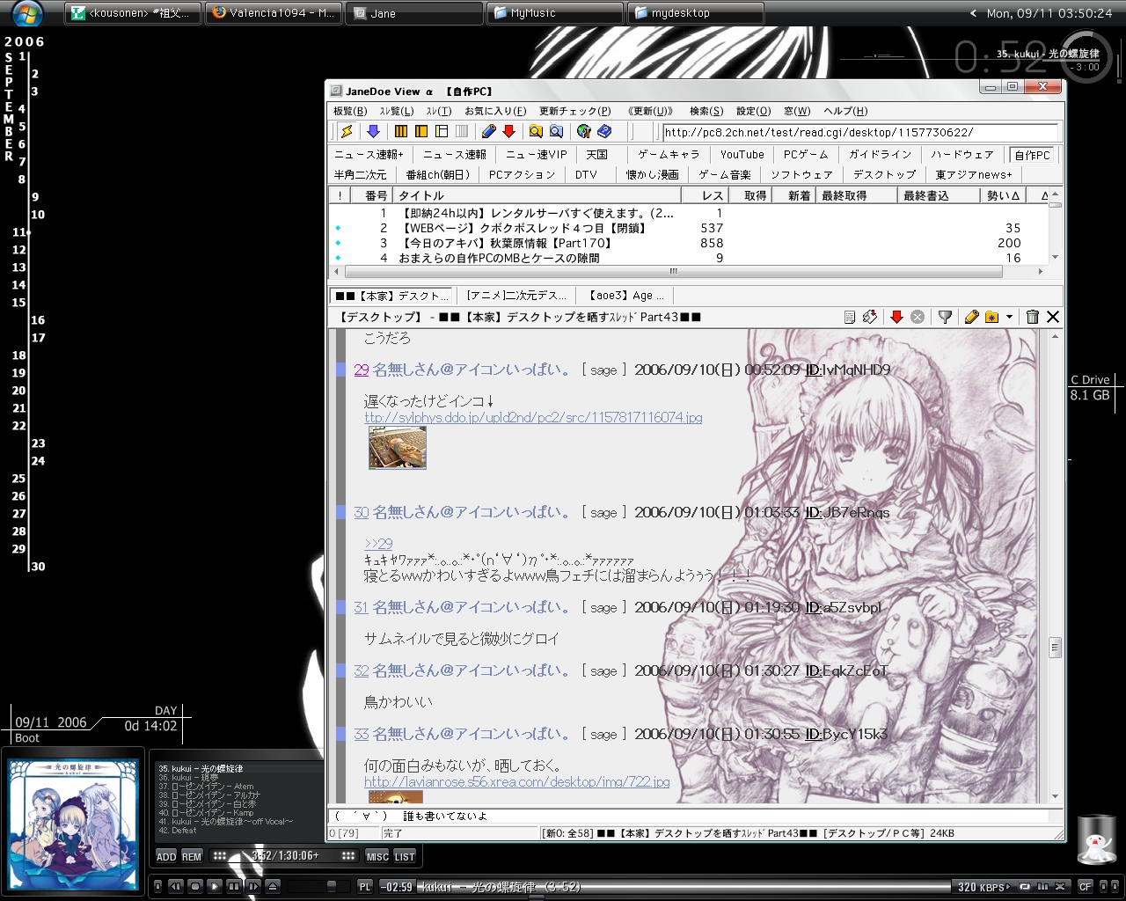The height and width of the screenshot is (901, 1126).
Task: Click the starred folder favorites icon
Action: pyautogui.click(x=992, y=317)
